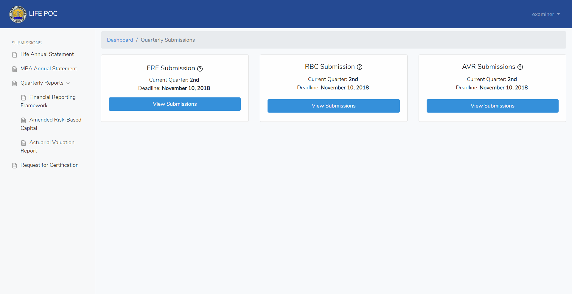Click the FRF card deadline November 10, 2018

(186, 88)
